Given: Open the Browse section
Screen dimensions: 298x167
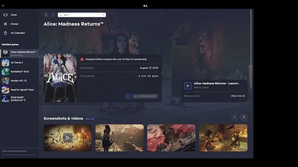Looking at the screenshot, I should [14, 24].
